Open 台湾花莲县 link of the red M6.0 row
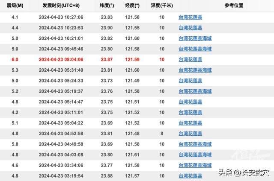Image resolution: width=274 pixels, height=181 pixels. (190, 60)
